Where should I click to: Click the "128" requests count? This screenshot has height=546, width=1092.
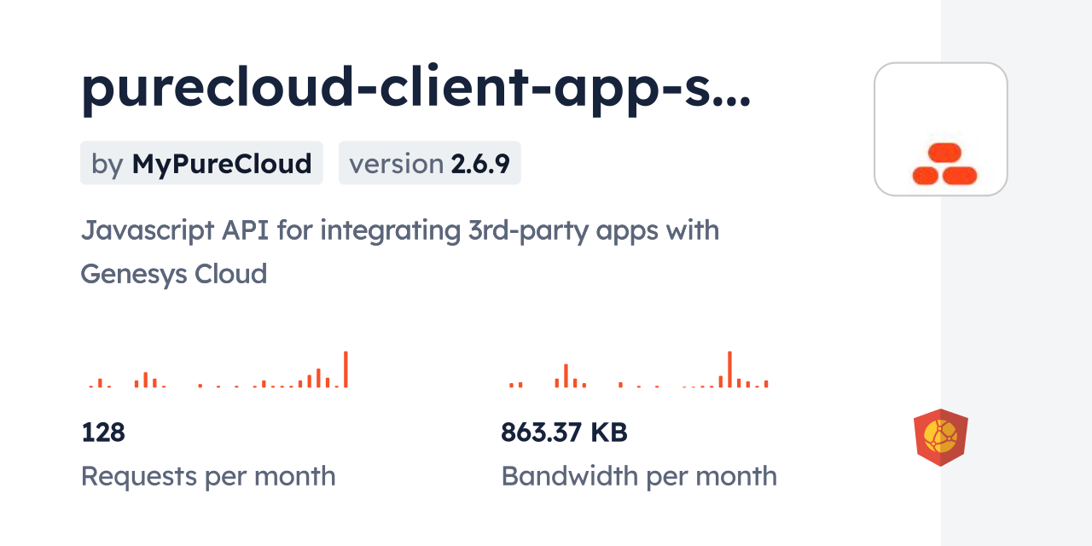point(103,433)
